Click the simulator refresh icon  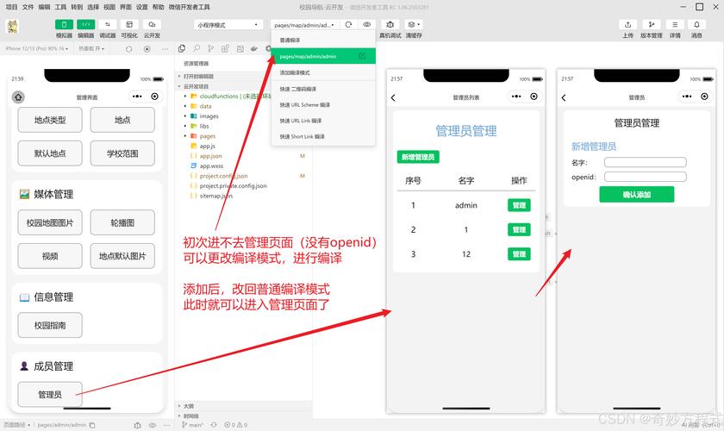point(128,48)
